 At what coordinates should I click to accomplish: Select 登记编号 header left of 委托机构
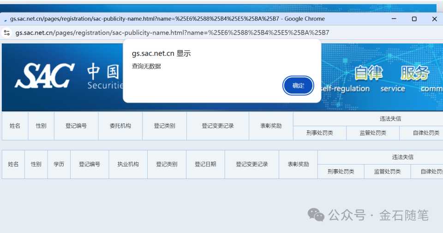coord(76,126)
